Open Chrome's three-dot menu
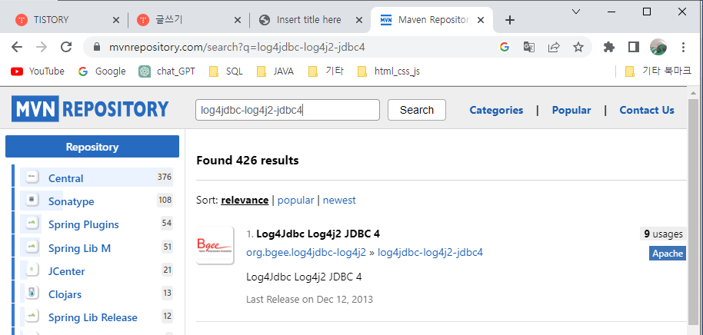The height and width of the screenshot is (335, 703). click(683, 47)
